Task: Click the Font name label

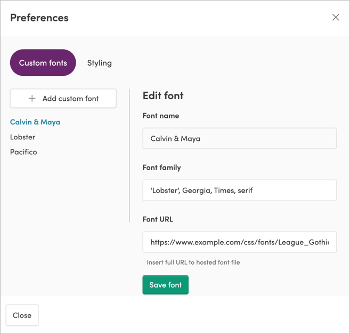Action: click(161, 116)
